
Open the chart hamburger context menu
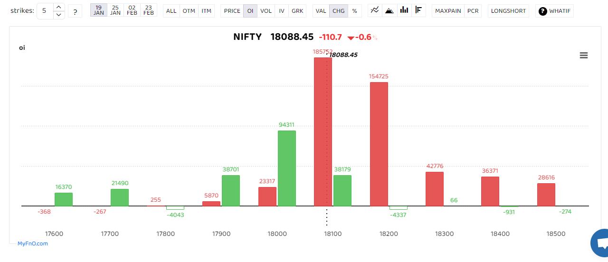584,56
